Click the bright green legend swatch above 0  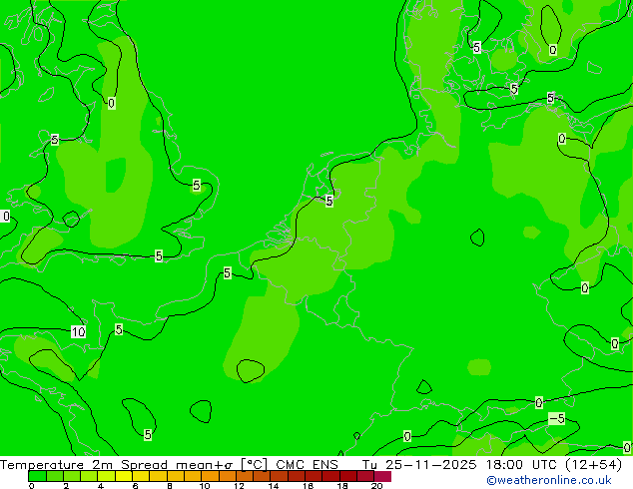coord(37,476)
